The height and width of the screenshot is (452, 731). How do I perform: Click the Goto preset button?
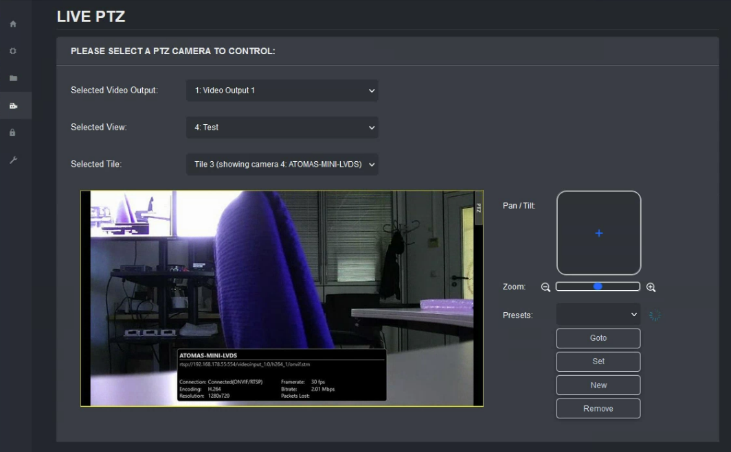598,338
